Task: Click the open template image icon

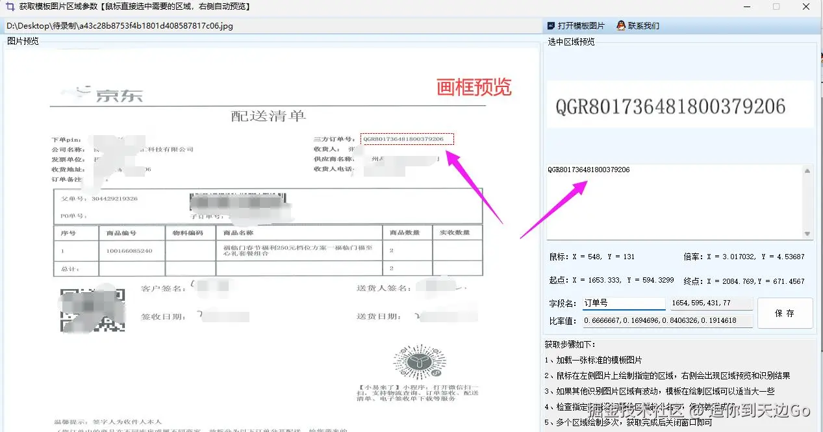Action: [x=551, y=26]
